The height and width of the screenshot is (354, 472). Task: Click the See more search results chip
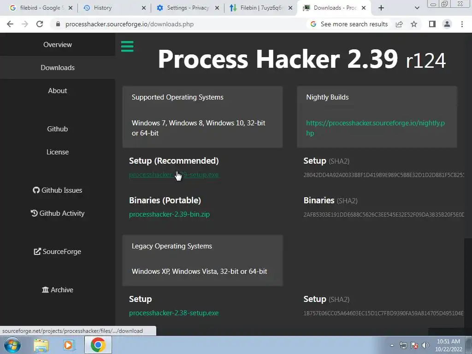[x=349, y=24]
